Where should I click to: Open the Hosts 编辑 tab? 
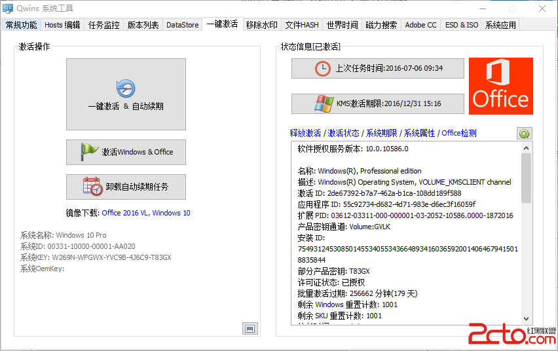pyautogui.click(x=62, y=25)
